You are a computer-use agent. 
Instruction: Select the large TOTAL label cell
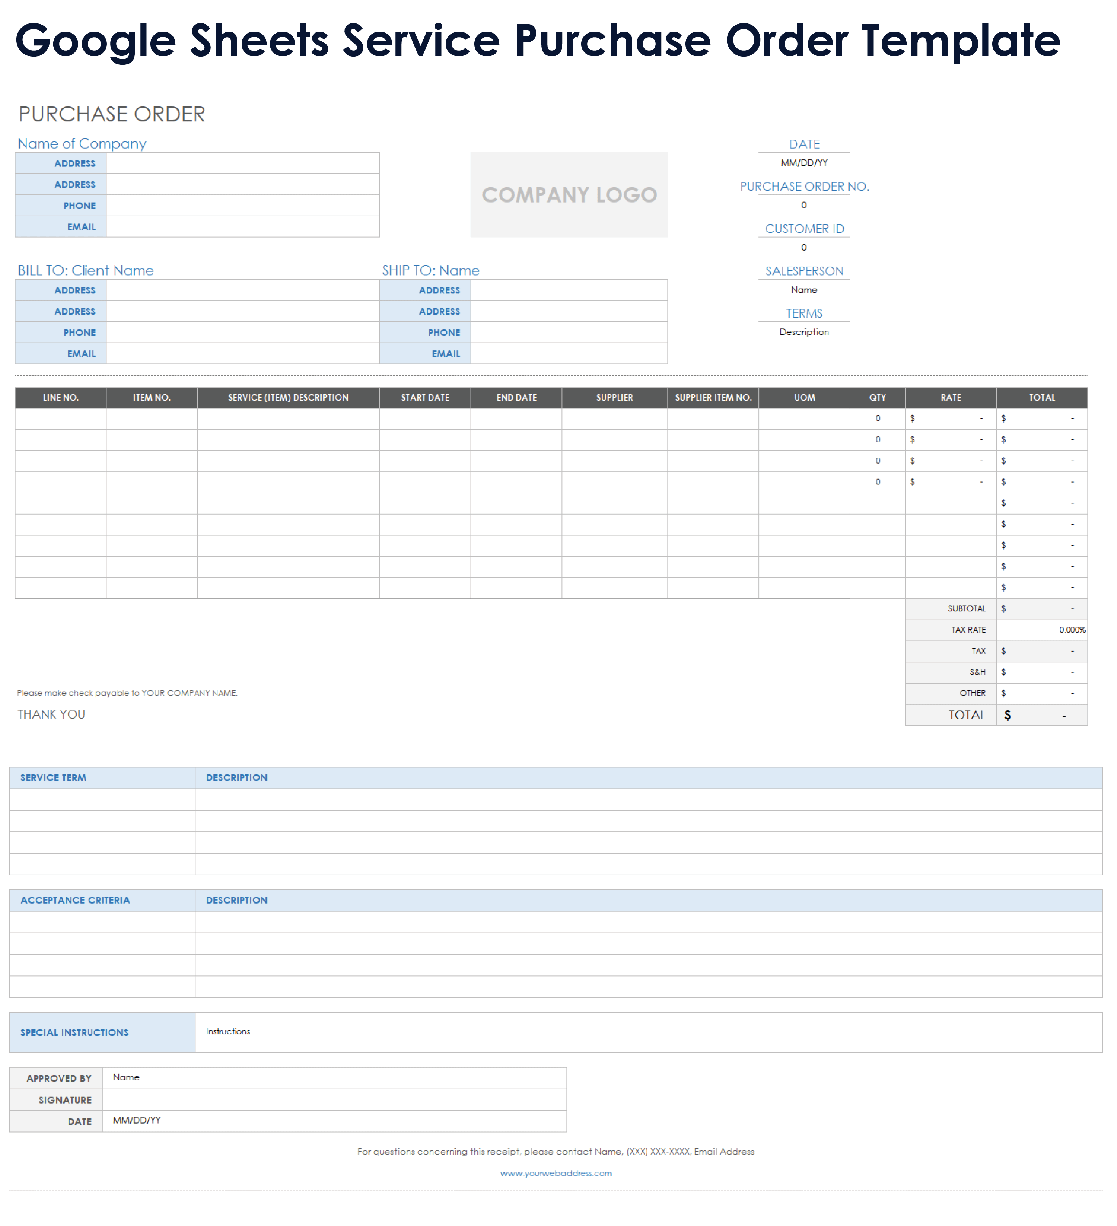coord(951,715)
